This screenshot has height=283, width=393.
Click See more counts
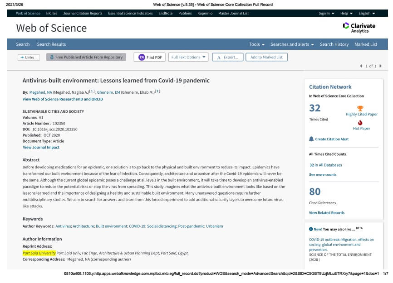(323, 175)
